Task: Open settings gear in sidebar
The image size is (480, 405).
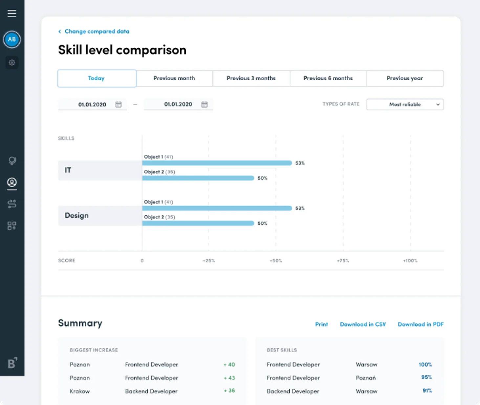Action: pyautogui.click(x=12, y=62)
